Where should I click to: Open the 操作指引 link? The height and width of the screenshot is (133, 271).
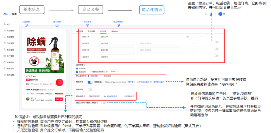[132, 82]
